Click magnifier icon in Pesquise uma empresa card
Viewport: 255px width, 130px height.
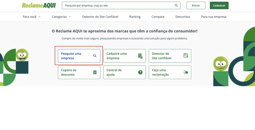[95, 56]
